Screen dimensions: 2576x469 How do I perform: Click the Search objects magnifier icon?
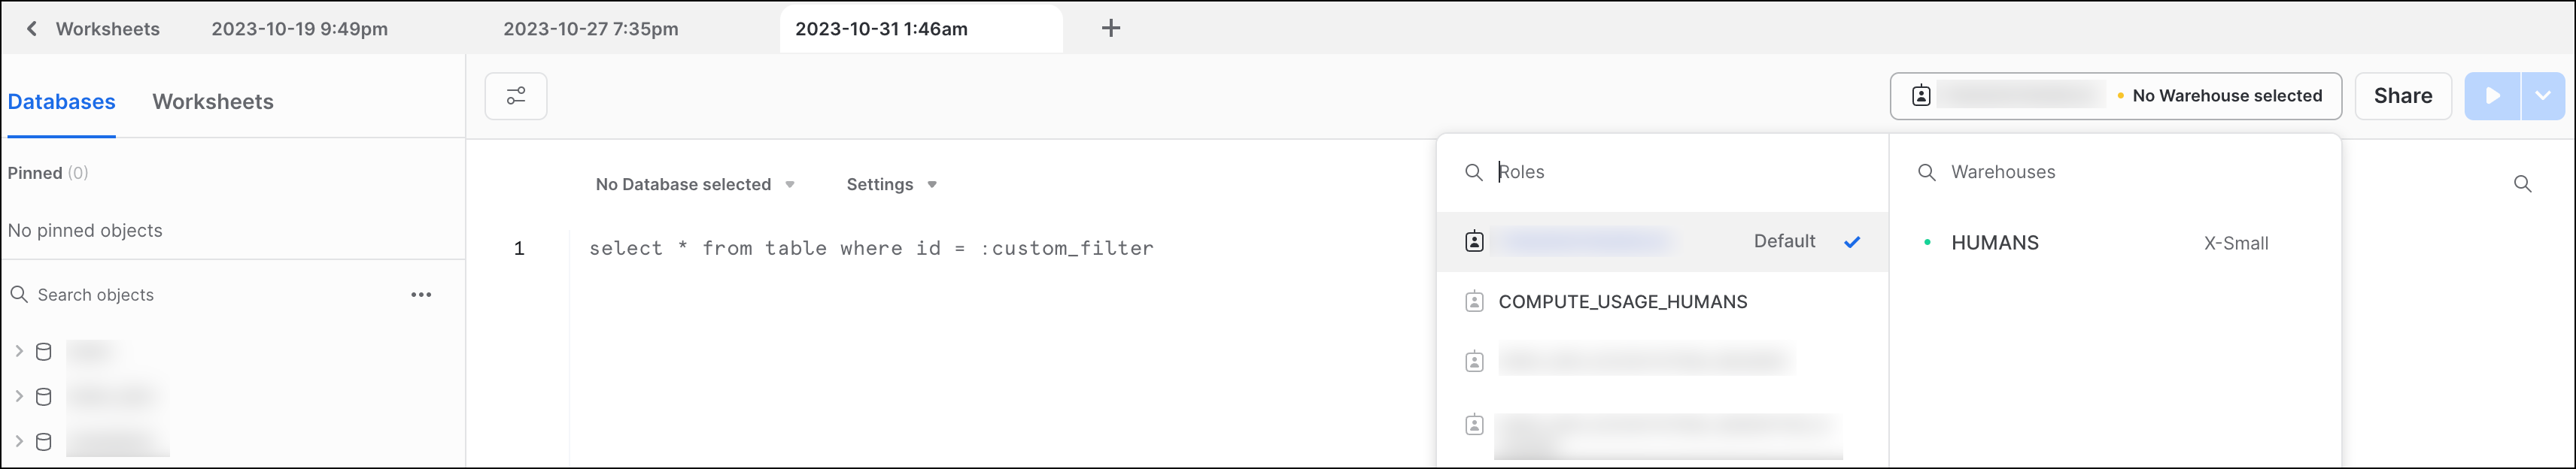pyautogui.click(x=19, y=294)
